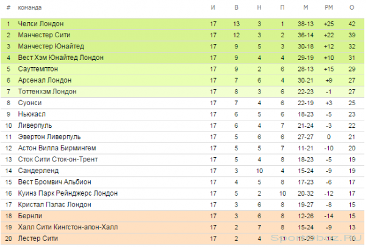Select the Арсенал Лондон row
Screen dimensions: 366x247
coord(182,80)
